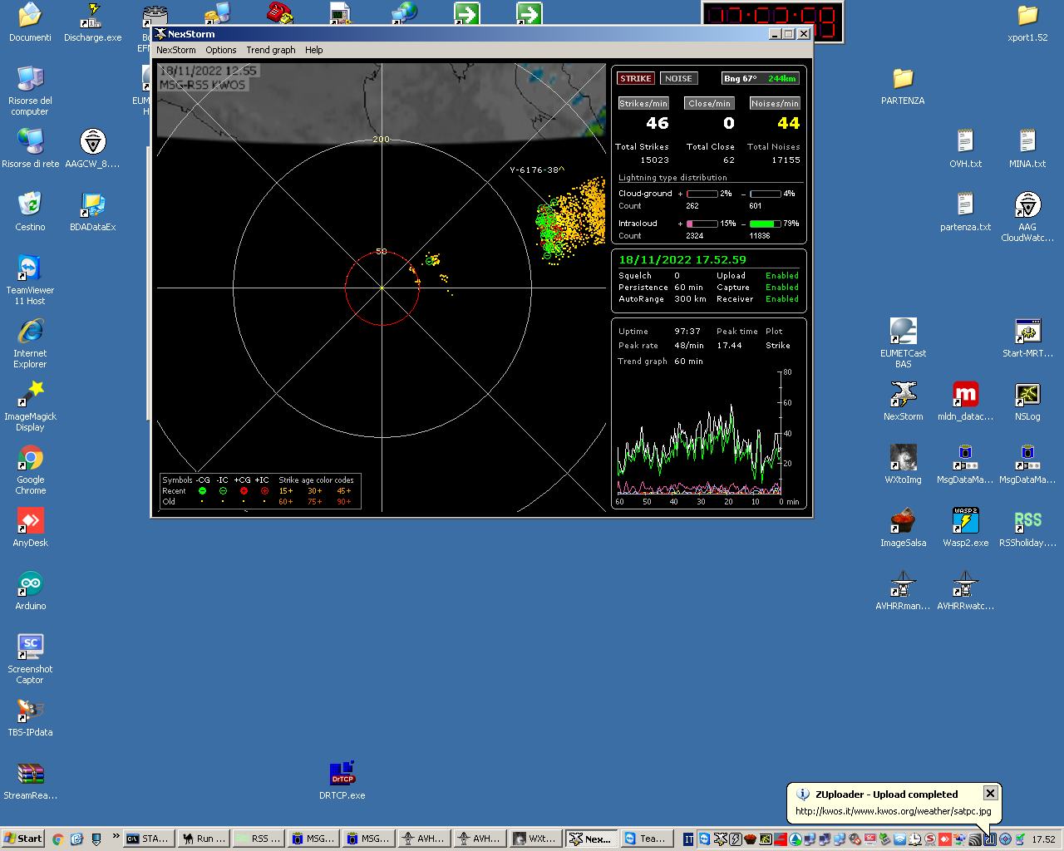Launch TeamViewer 11 Host shortcut

30,280
